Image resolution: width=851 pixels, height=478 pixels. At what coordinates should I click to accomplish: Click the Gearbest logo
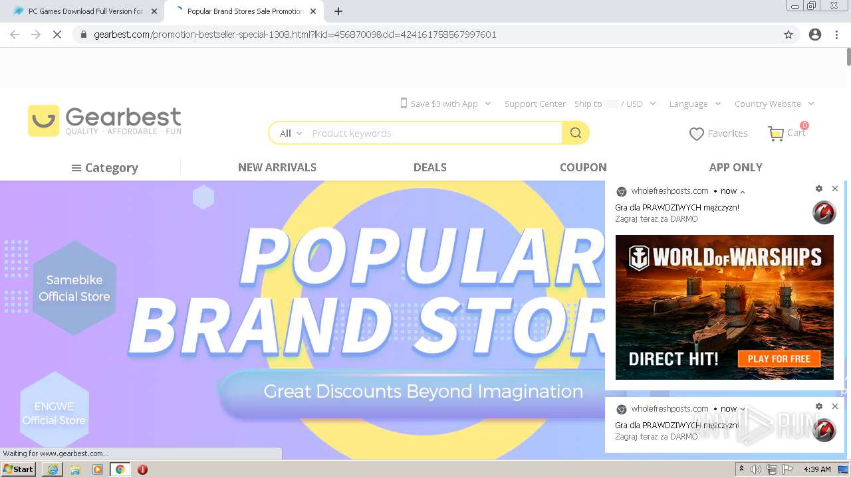(x=104, y=121)
